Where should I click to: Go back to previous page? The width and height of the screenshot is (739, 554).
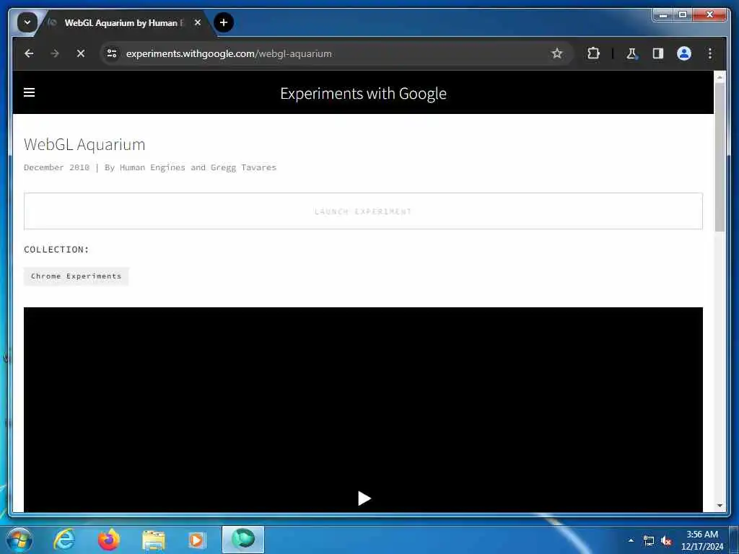29,53
